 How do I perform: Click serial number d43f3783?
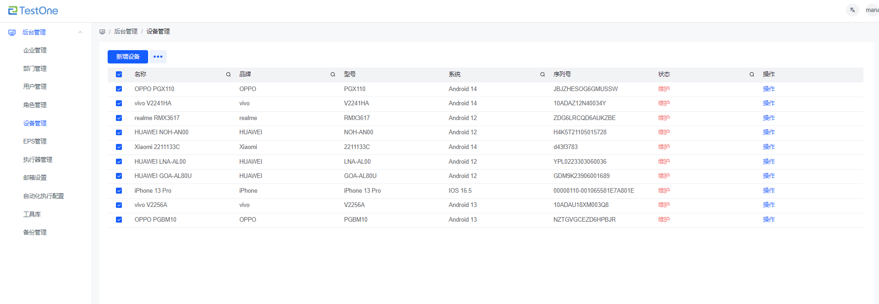click(x=565, y=147)
